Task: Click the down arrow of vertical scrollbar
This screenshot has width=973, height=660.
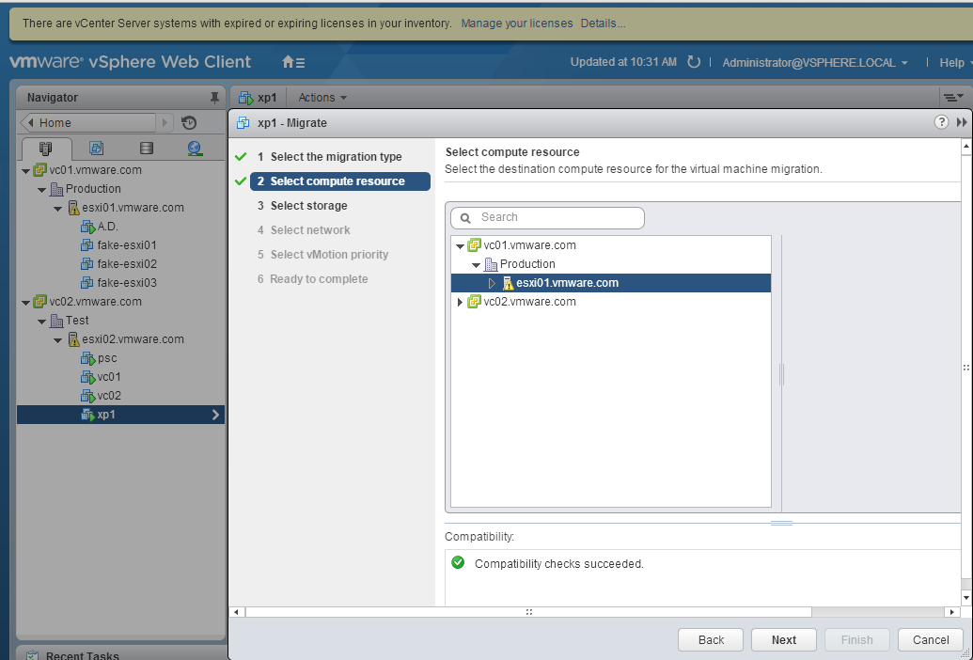Action: [x=966, y=598]
